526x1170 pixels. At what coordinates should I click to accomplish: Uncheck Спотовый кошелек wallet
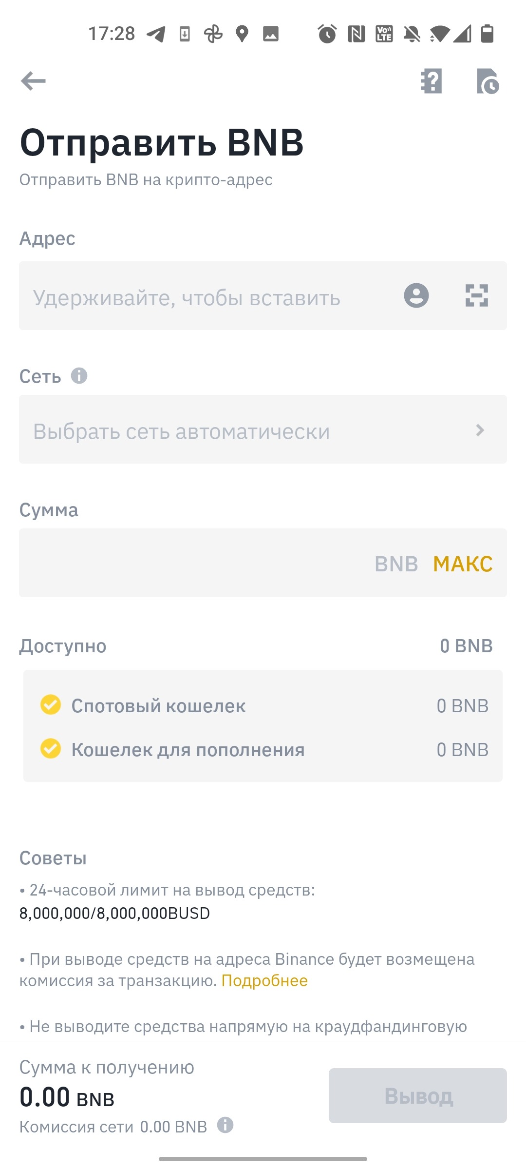coord(51,705)
